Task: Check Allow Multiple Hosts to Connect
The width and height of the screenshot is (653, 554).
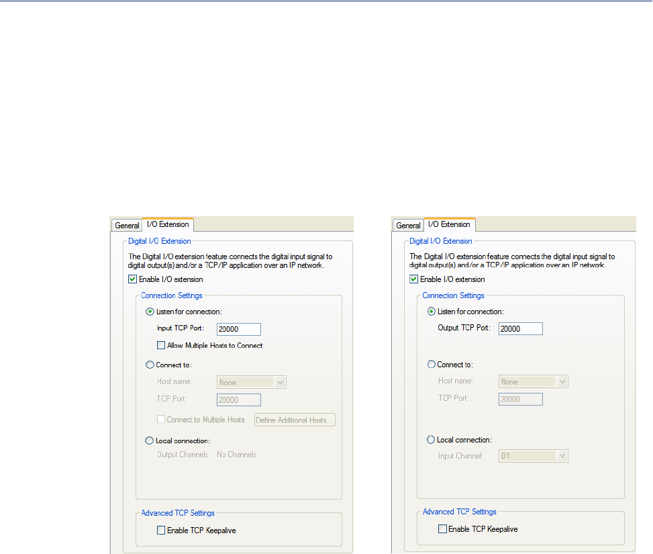Action: click(x=161, y=345)
